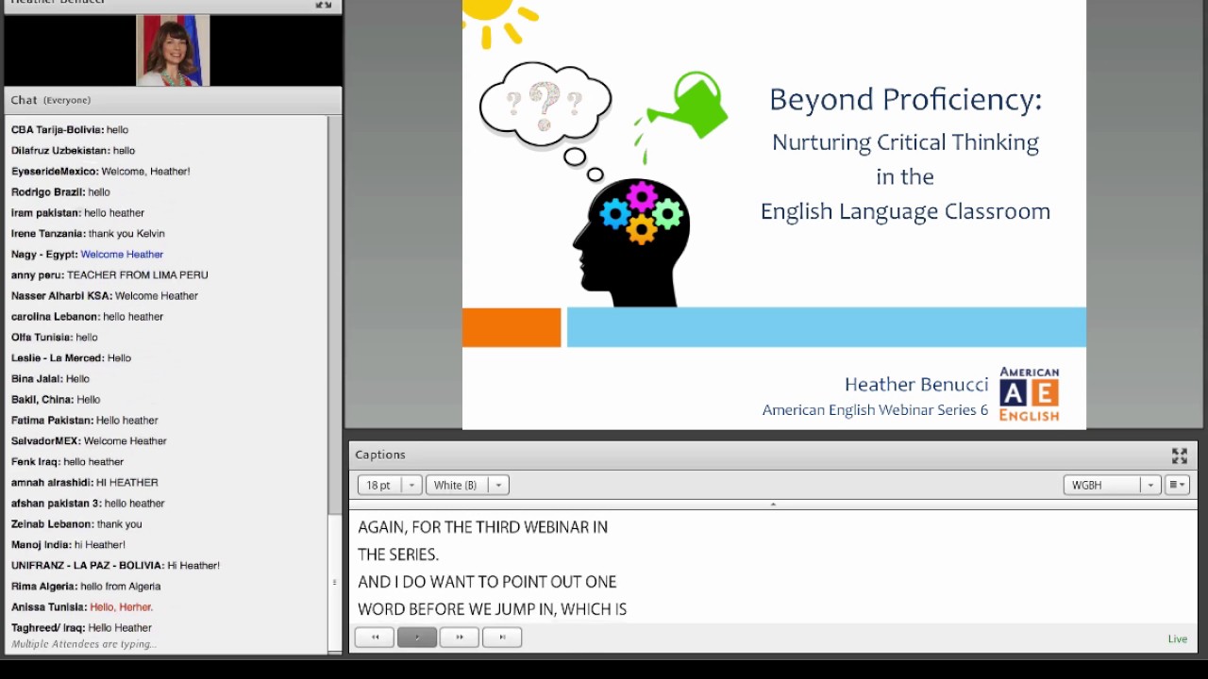The image size is (1208, 679).
Task: Open the 18 pt caption font size dropdown
Action: (x=389, y=485)
